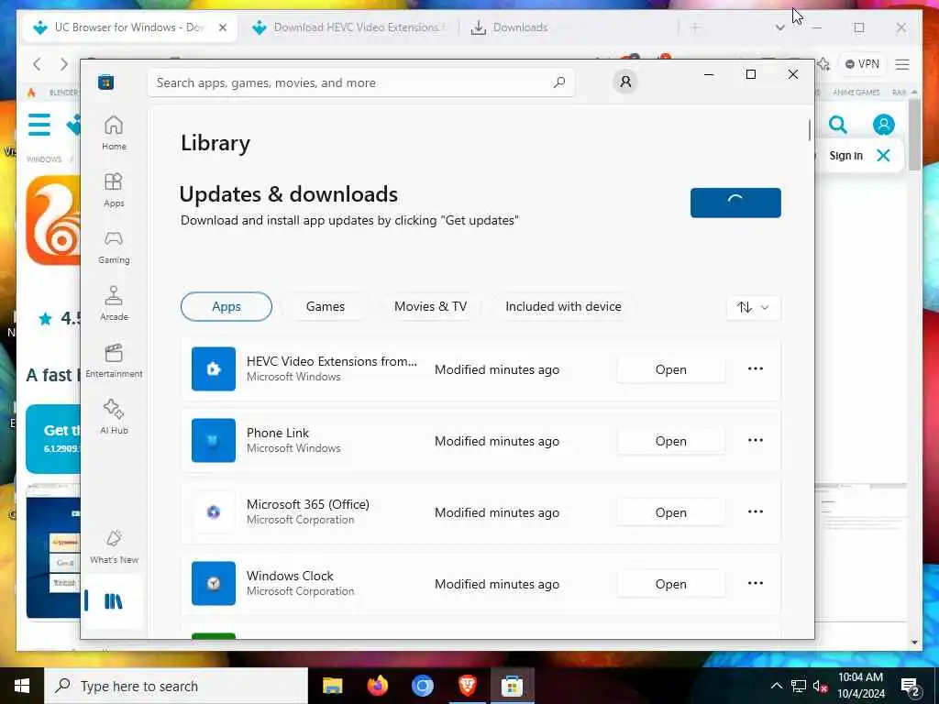Click the browser page vertical scrollbar
The width and height of the screenshot is (939, 704).
914,136
